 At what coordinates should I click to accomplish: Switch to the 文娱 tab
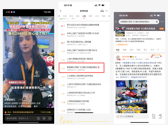pos(65,16)
